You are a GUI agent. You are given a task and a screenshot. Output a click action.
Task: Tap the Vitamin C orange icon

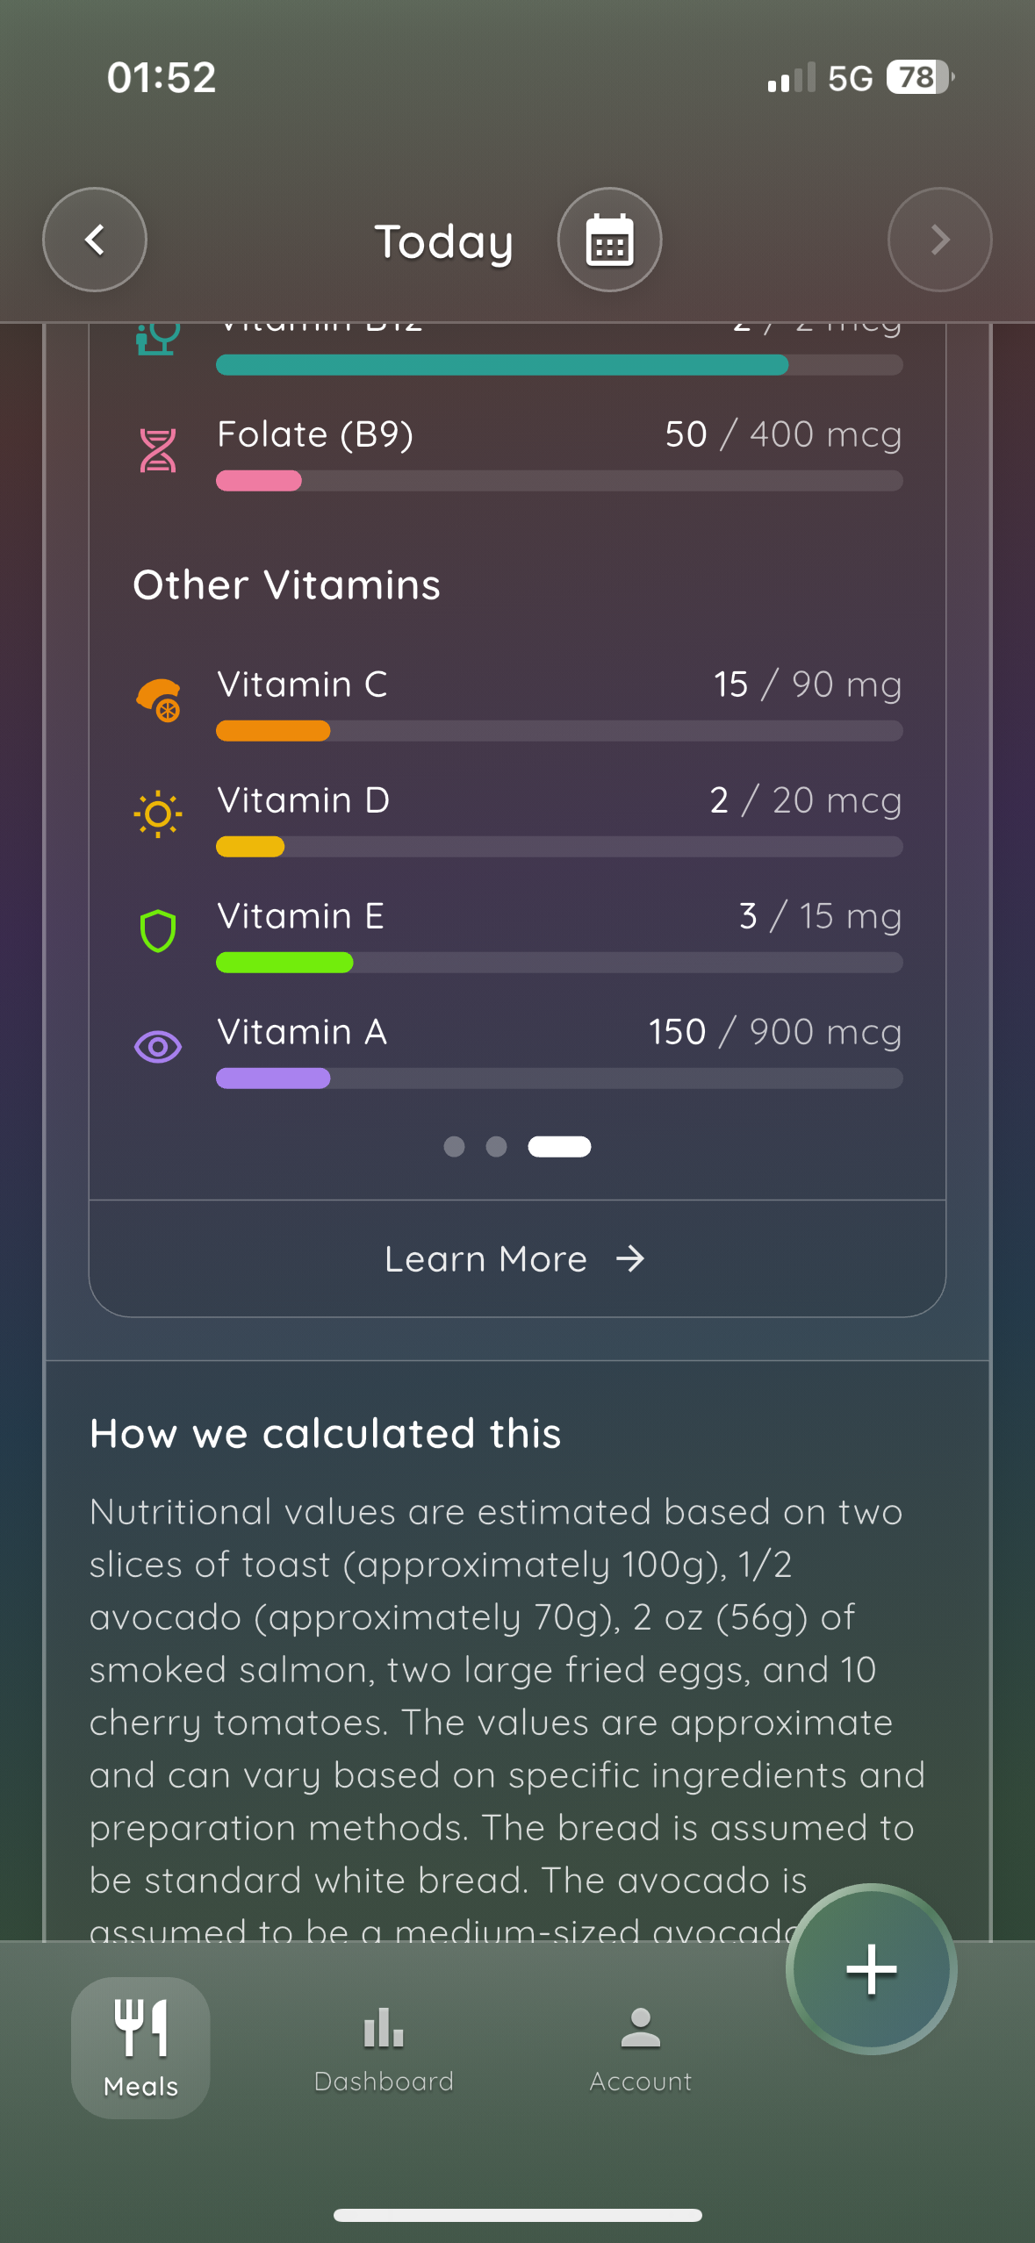click(x=159, y=700)
